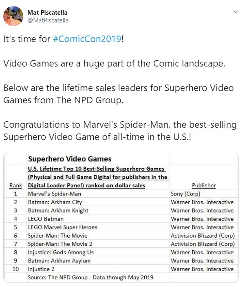Select Spider-Man: The Movie 2 cell
The height and width of the screenshot is (287, 247).
[x=60, y=244]
